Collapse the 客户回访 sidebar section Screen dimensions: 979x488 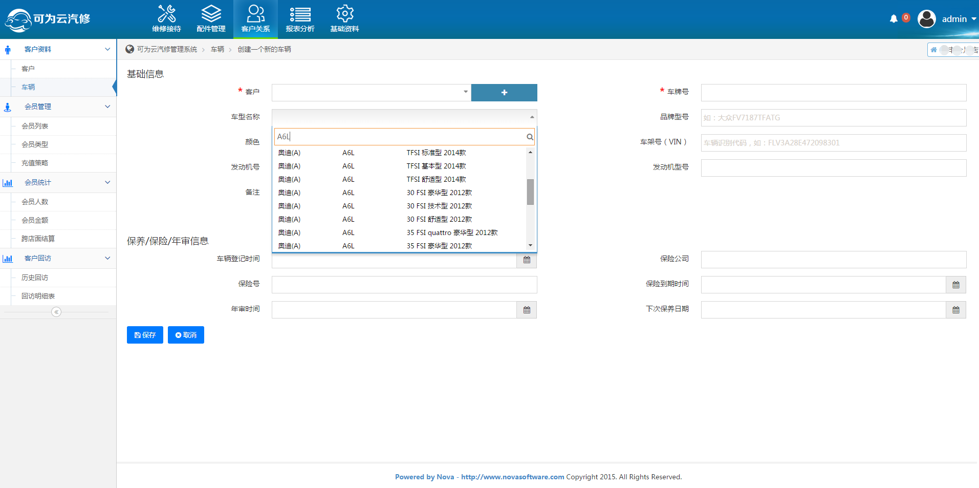[x=107, y=258]
